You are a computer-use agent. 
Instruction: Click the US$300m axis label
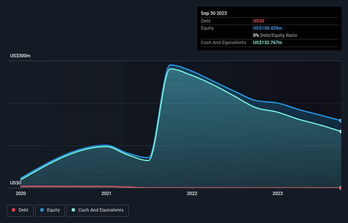point(20,56)
